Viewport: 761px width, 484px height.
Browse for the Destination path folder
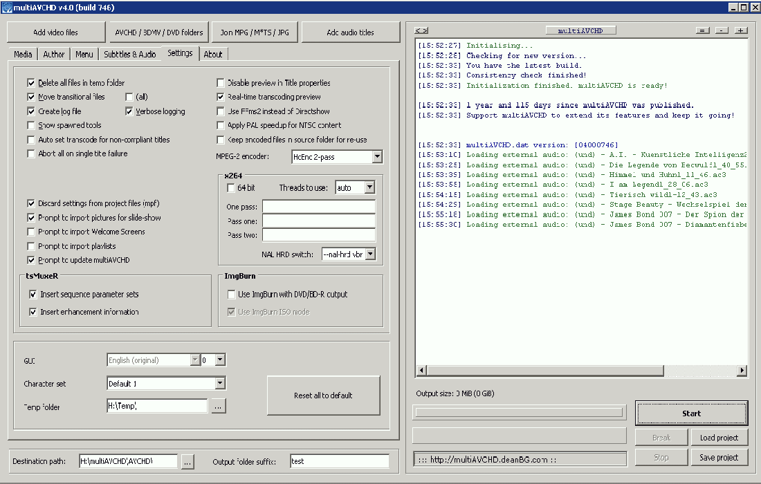187,461
